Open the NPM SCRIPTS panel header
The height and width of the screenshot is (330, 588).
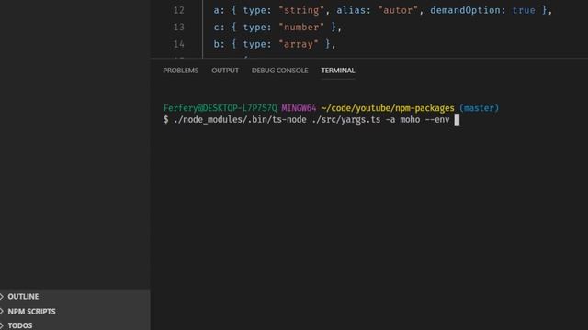(75, 312)
